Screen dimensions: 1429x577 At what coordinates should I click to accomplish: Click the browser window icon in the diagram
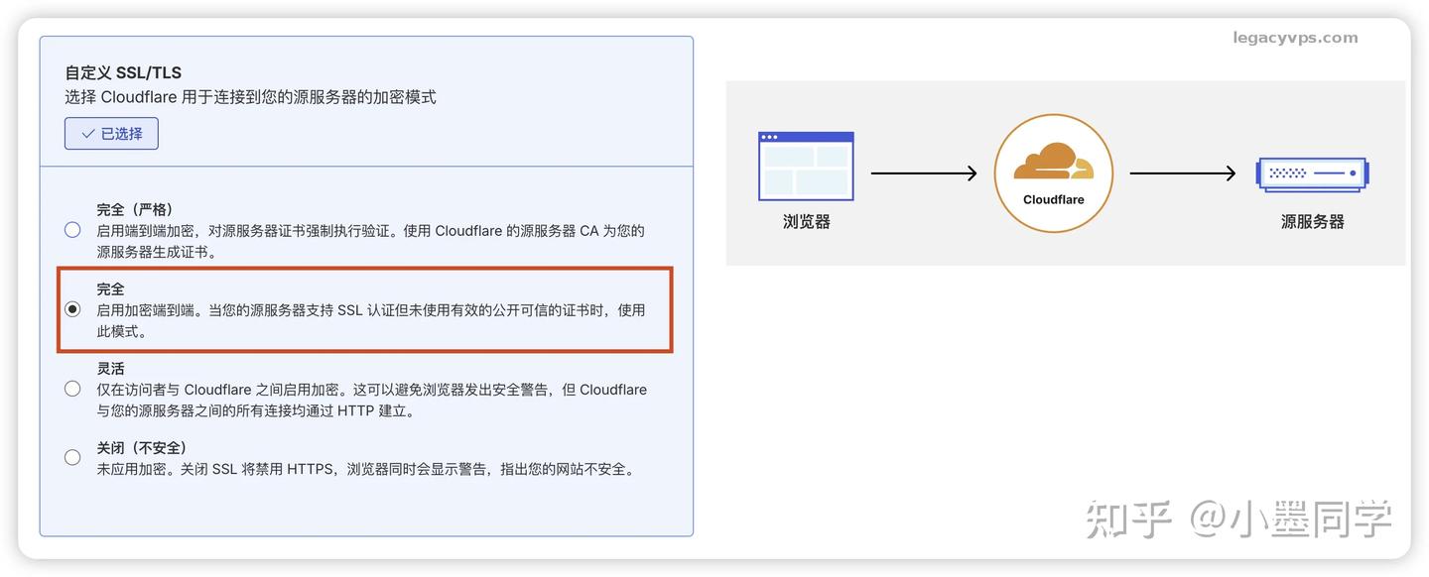pos(806,165)
